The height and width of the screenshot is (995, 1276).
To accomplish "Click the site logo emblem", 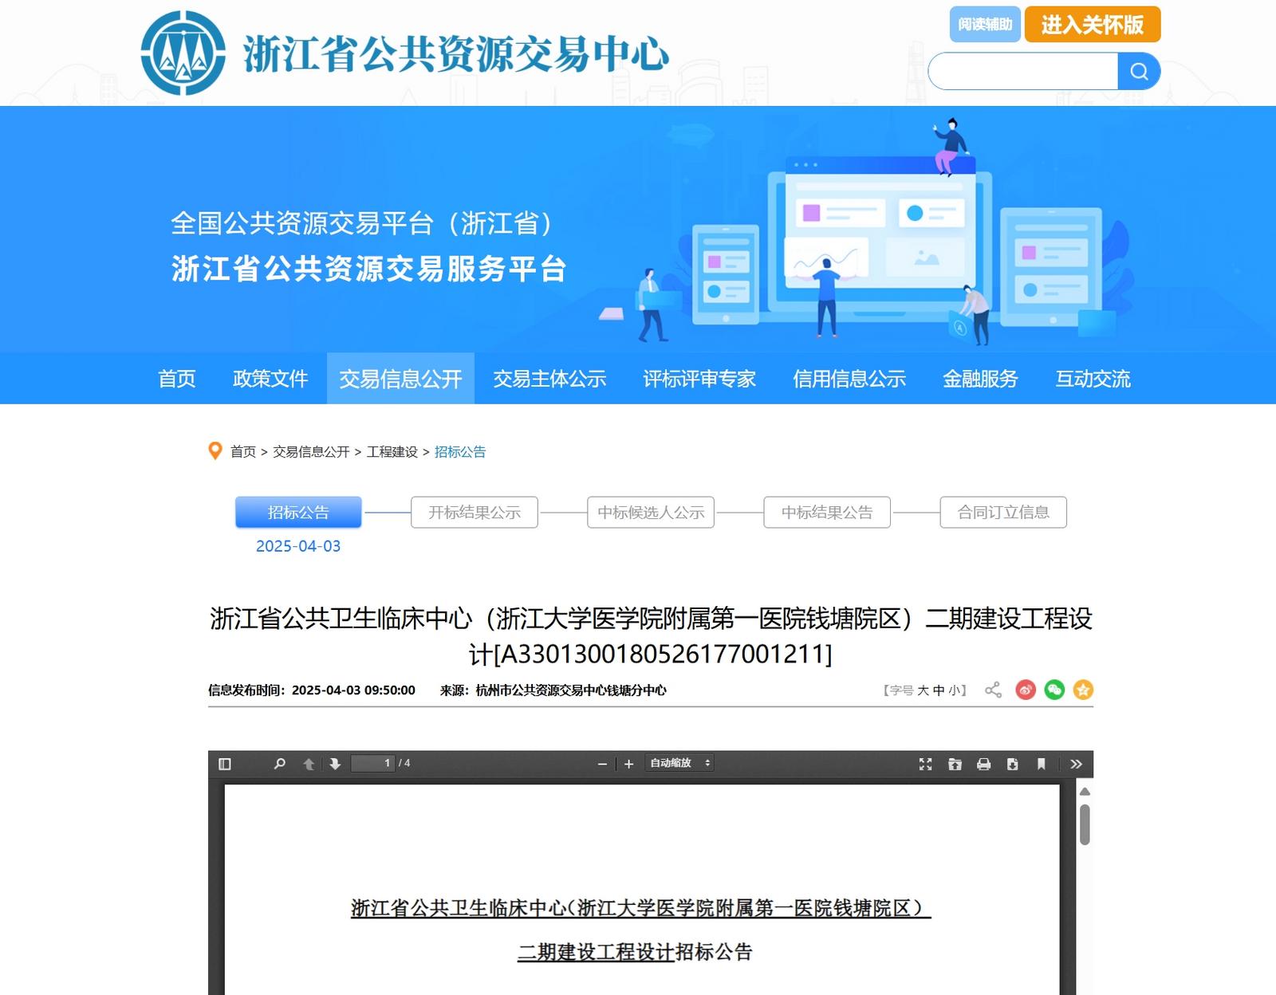I will (183, 53).
